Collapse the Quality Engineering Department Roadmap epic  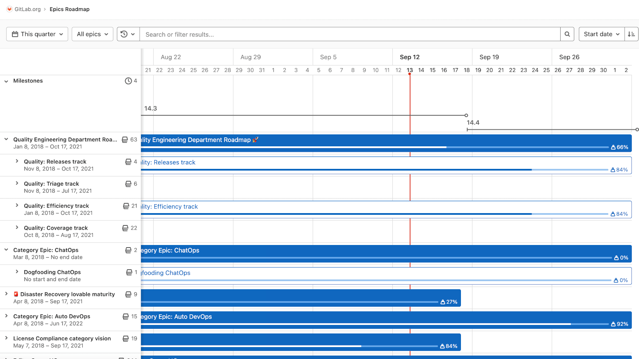(x=6, y=140)
